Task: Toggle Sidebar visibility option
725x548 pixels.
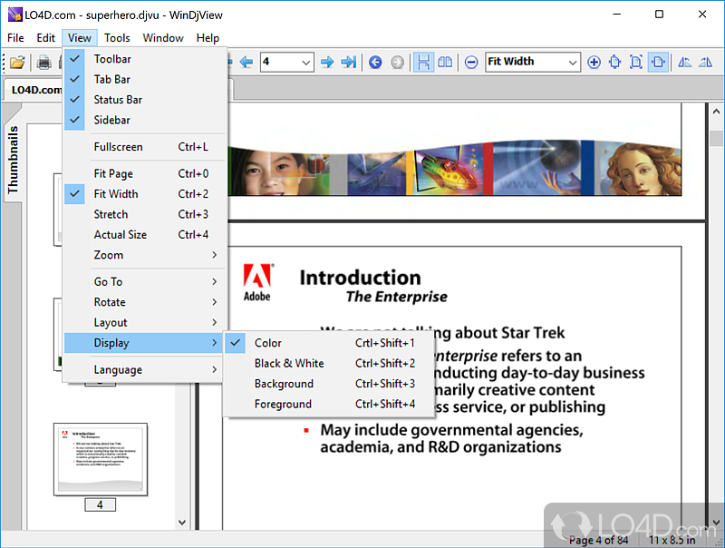Action: (x=145, y=120)
